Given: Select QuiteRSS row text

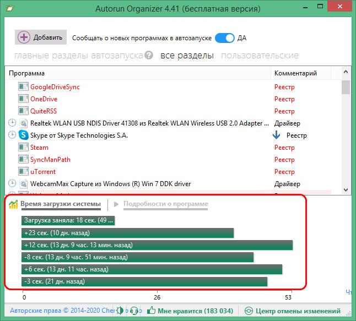Looking at the screenshot, I should (44, 111).
